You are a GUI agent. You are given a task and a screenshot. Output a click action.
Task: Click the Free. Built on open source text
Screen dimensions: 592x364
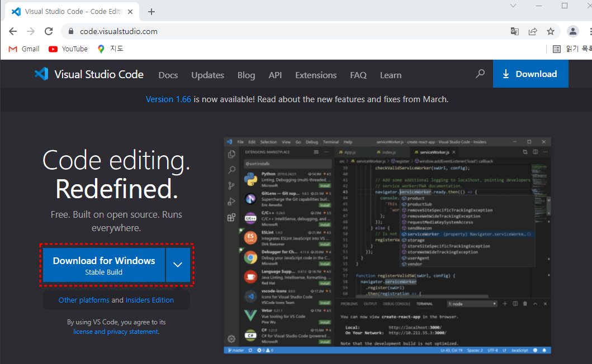pos(116,221)
